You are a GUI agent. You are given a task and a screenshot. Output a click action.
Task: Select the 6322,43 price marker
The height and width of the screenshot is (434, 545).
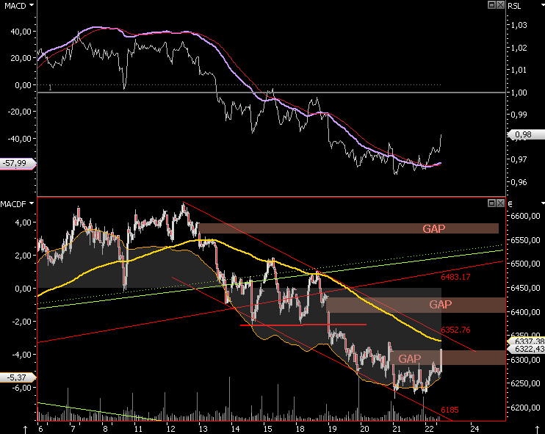[x=527, y=349]
